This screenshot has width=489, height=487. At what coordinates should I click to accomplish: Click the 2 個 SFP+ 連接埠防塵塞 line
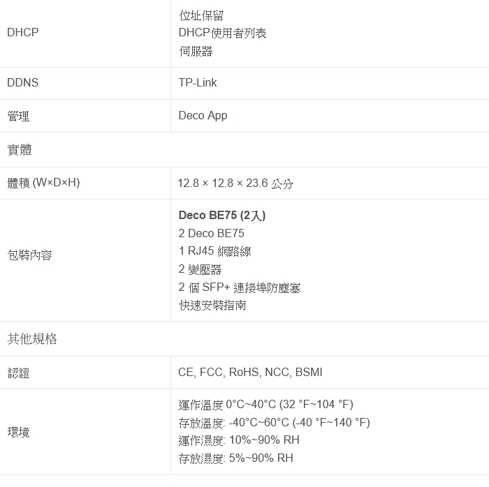[240, 287]
